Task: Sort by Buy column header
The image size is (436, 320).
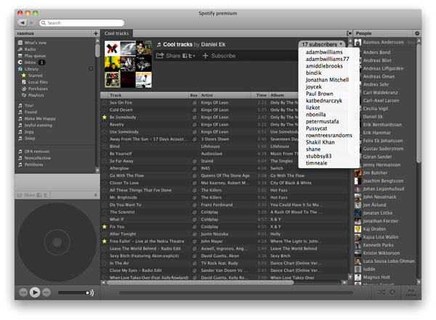Action: coord(194,95)
